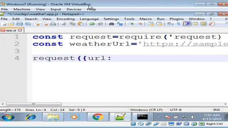
Task: Open the Notepad++ File menu
Action: [4, 19]
